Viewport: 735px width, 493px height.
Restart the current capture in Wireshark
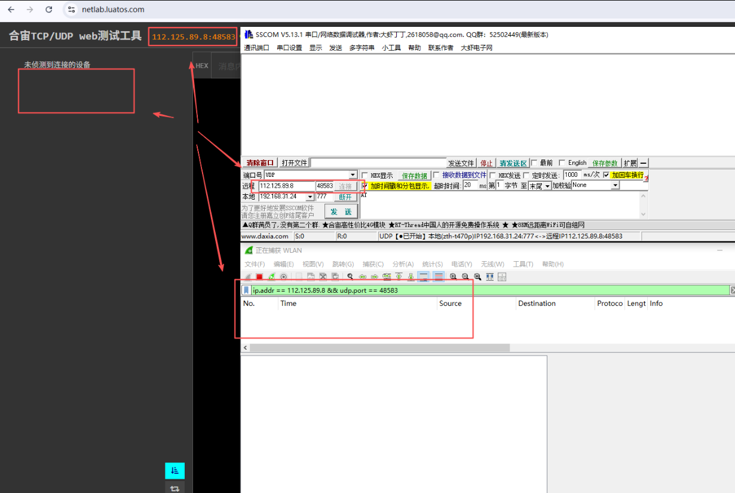click(x=271, y=277)
